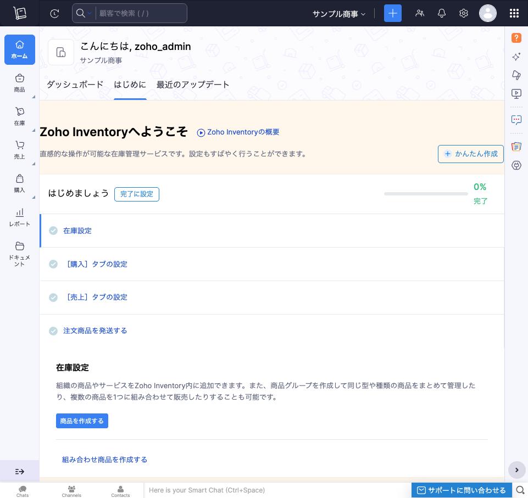Expand right panel chevron button

[516, 470]
